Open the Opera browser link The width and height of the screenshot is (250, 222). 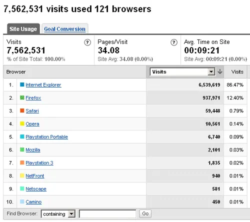pyautogui.click(x=32, y=124)
